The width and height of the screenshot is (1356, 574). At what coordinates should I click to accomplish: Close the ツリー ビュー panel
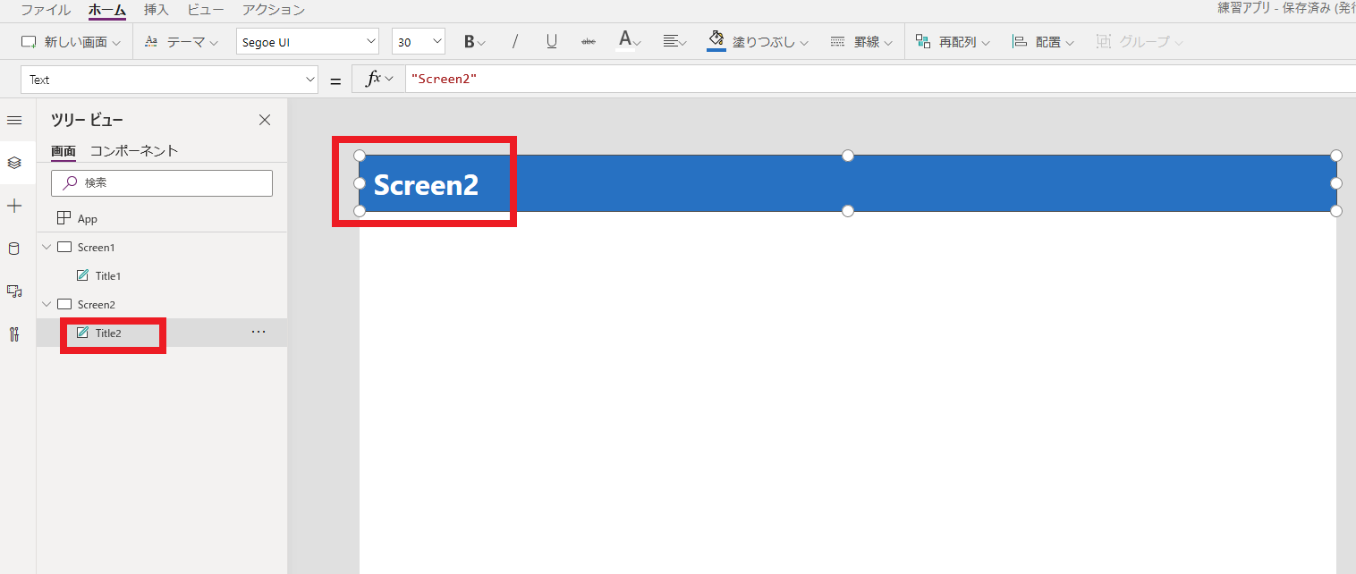tap(265, 120)
